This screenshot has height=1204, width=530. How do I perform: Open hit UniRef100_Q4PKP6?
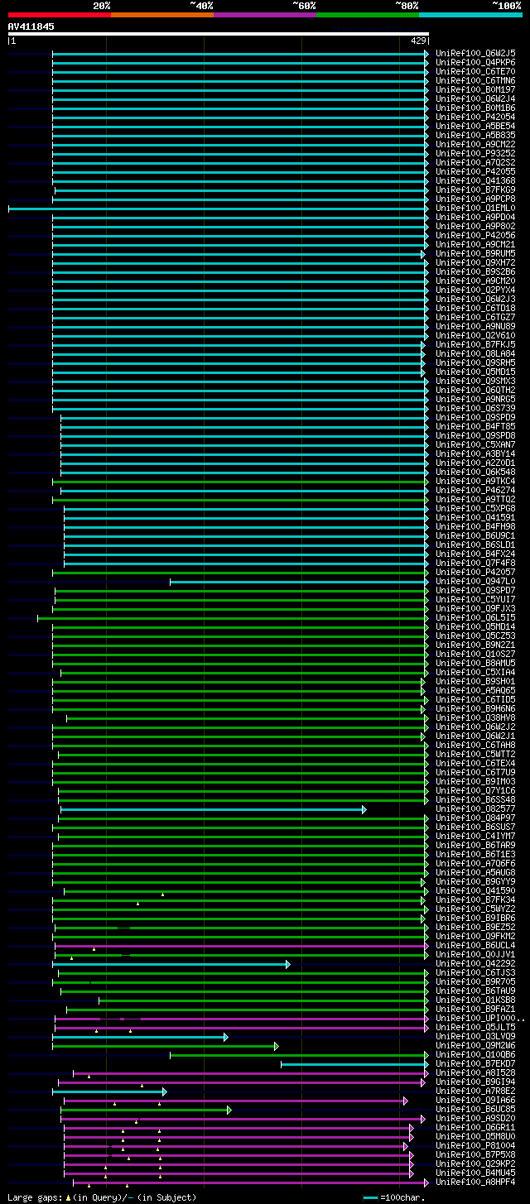click(x=475, y=62)
